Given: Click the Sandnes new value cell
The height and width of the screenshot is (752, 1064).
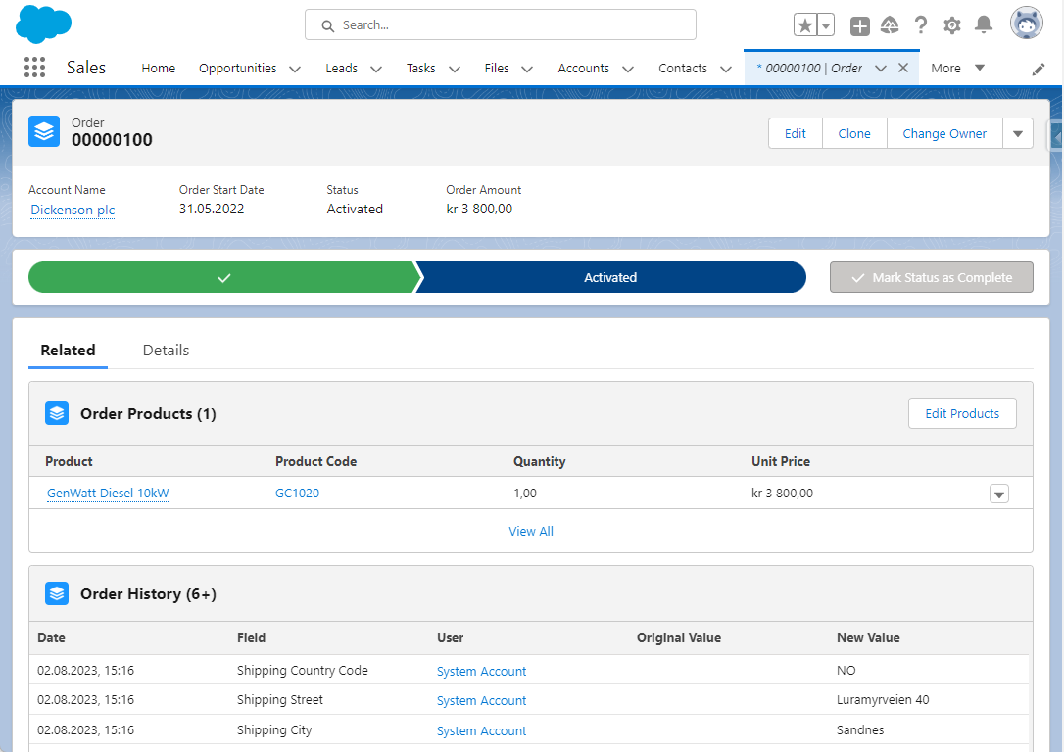Looking at the screenshot, I should point(860,730).
